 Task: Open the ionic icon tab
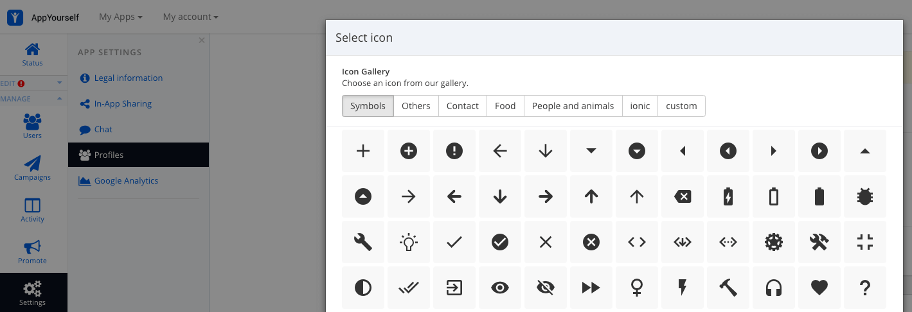(x=640, y=106)
